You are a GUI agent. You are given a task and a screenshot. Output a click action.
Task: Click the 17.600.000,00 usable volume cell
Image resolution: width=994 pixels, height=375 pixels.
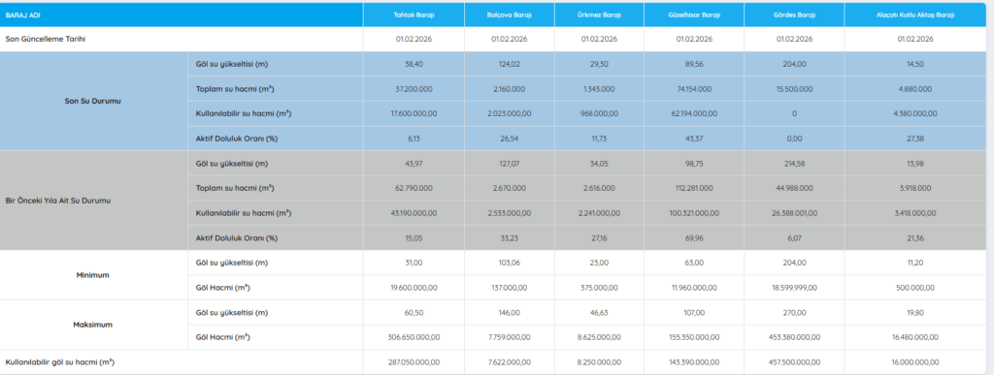tap(414, 113)
